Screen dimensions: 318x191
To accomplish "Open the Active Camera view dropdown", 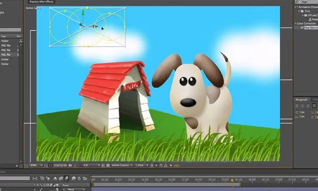I will pos(122,166).
